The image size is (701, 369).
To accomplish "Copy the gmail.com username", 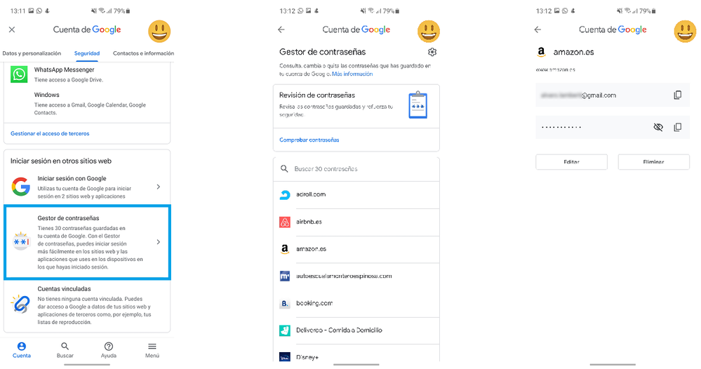I will [x=678, y=95].
